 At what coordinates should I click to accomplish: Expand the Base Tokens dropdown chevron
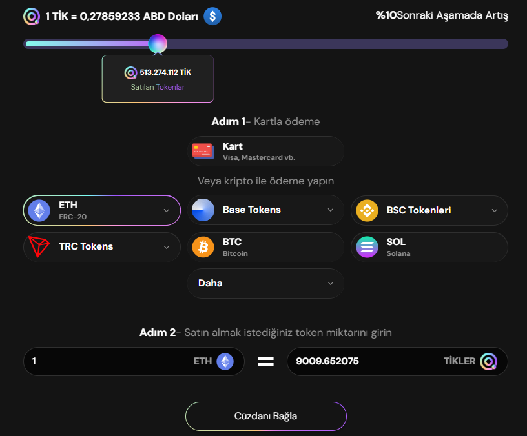click(331, 210)
